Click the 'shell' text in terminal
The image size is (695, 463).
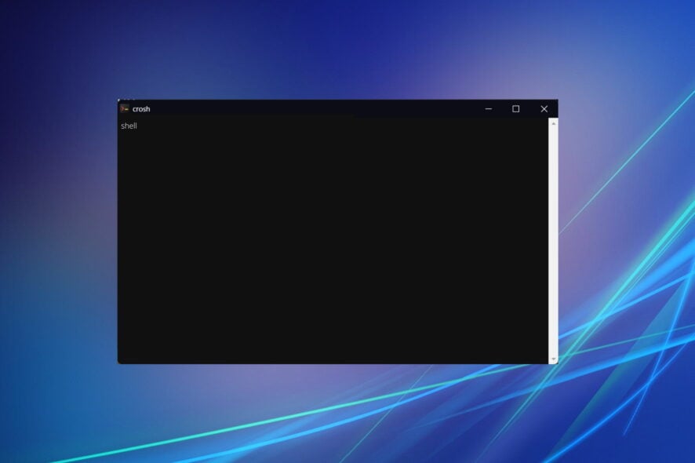(129, 126)
